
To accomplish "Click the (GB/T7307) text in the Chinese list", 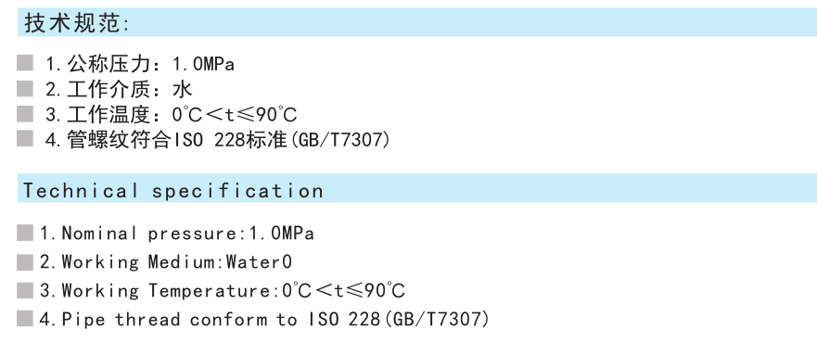I will tap(338, 140).
